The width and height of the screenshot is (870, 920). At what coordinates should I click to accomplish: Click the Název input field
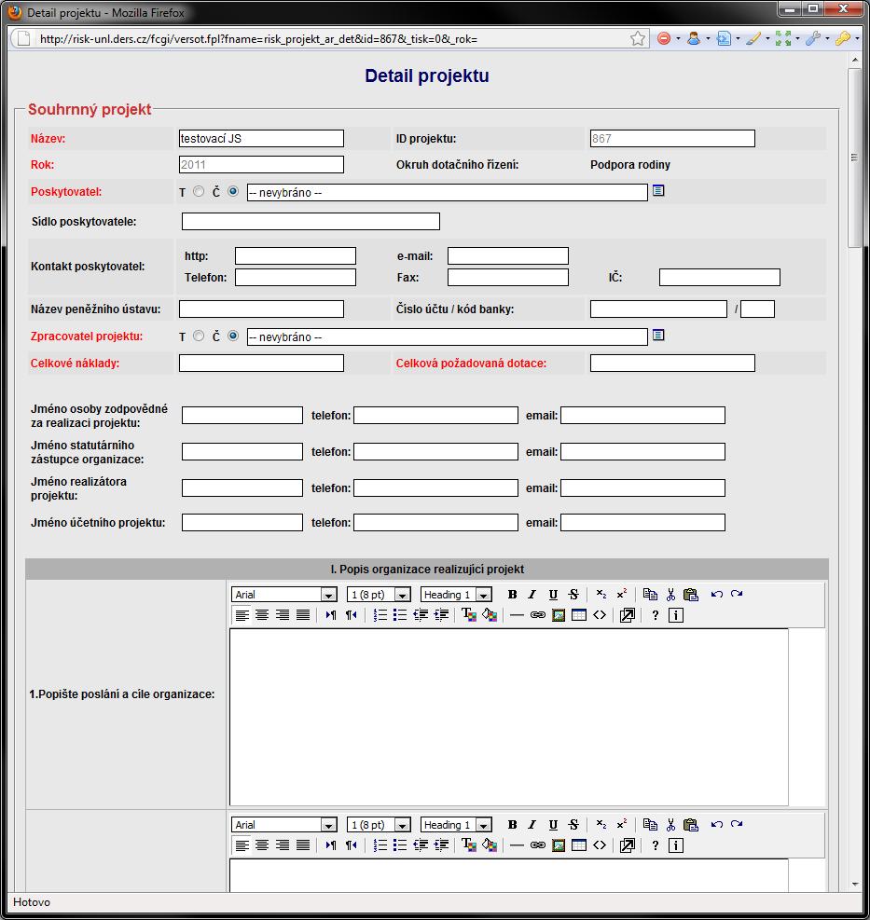261,139
